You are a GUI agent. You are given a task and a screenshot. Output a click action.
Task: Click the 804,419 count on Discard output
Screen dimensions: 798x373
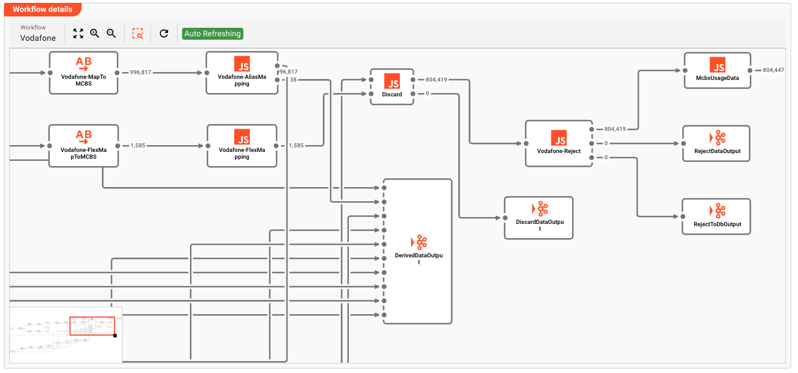(x=436, y=80)
